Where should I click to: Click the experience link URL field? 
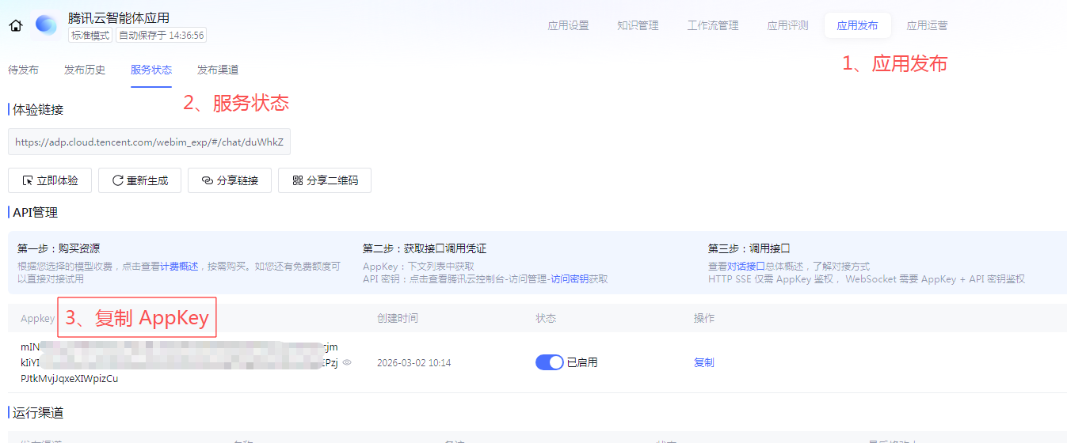[x=149, y=142]
